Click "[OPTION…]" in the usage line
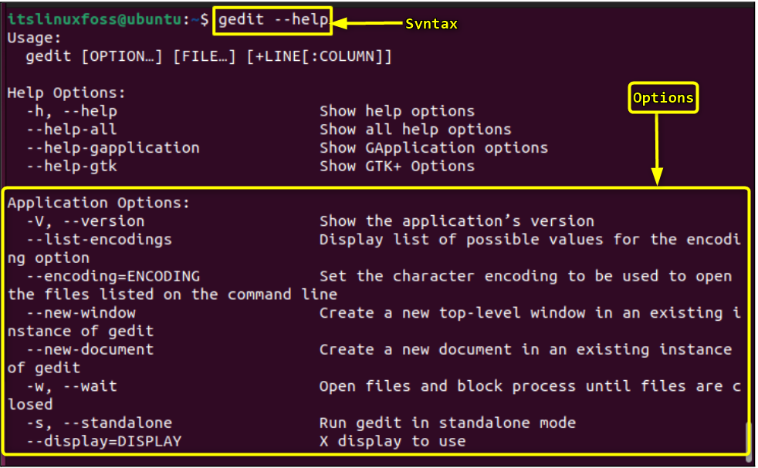The width and height of the screenshot is (758, 468). [121, 56]
